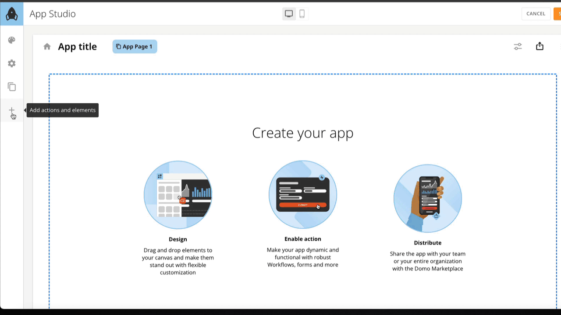Open the pages panel in the sidebar
This screenshot has width=561, height=315.
click(x=11, y=87)
